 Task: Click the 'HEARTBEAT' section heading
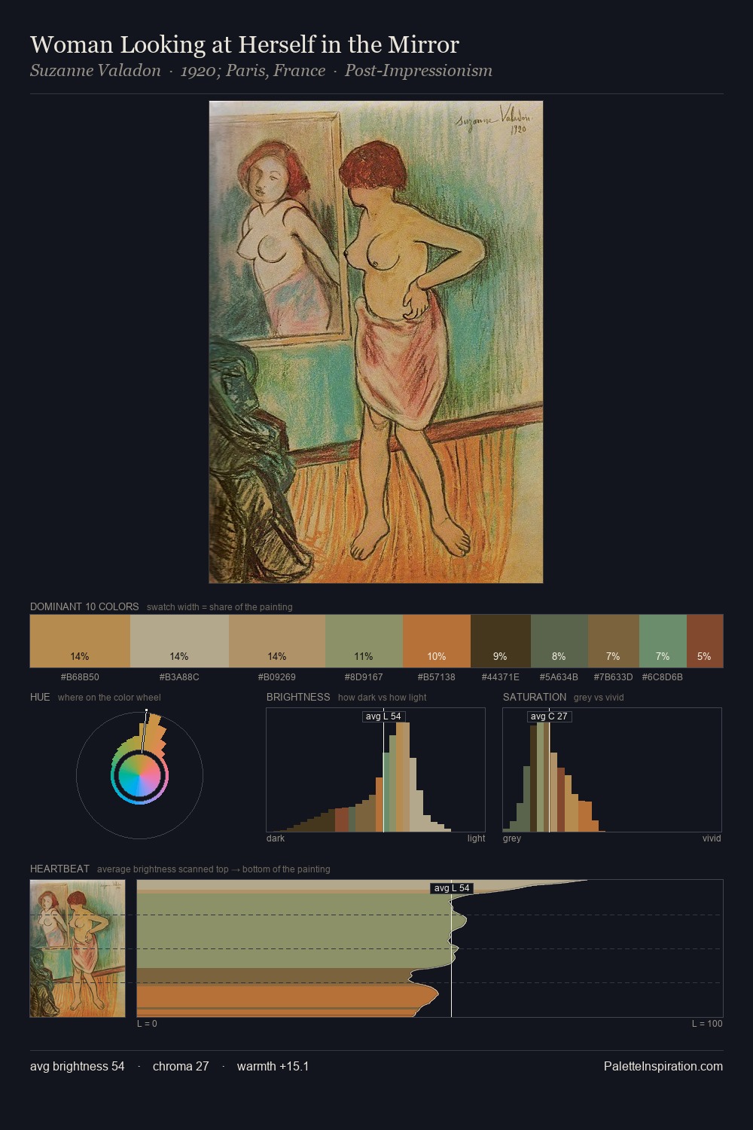pyautogui.click(x=59, y=869)
